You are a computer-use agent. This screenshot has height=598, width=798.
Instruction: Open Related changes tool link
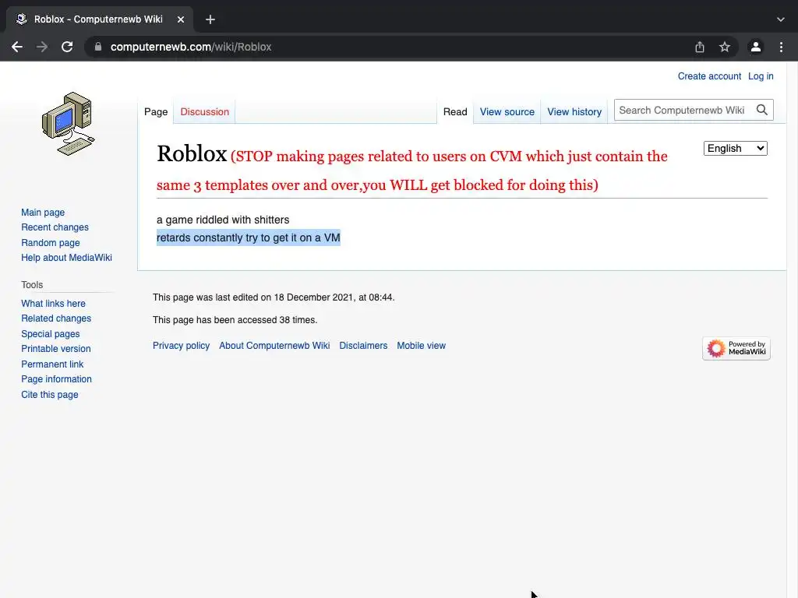pyautogui.click(x=56, y=318)
